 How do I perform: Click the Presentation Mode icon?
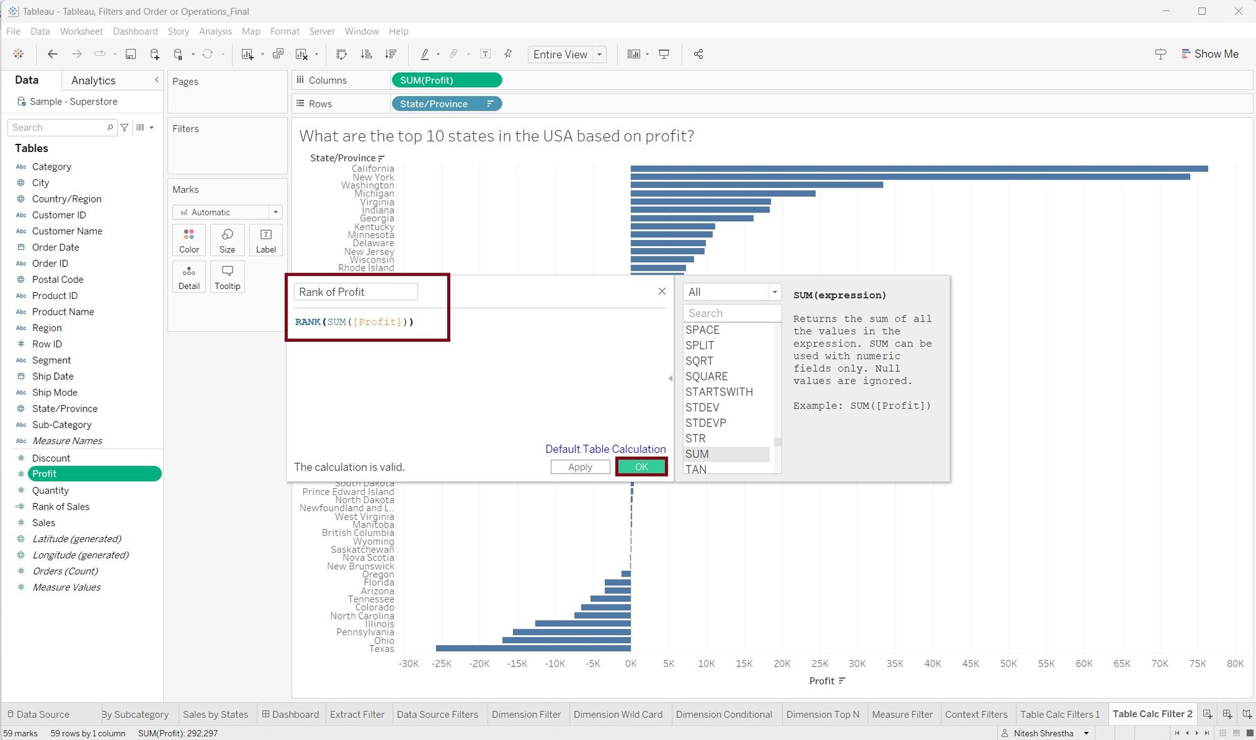[664, 54]
